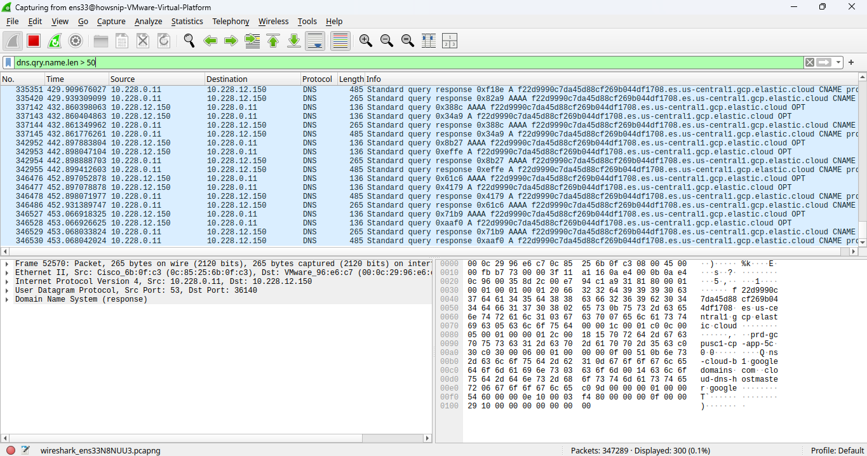Jump to the first packet
867x456 pixels.
pyautogui.click(x=273, y=41)
